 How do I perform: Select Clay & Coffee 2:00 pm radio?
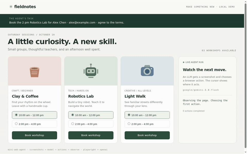tap(16, 124)
